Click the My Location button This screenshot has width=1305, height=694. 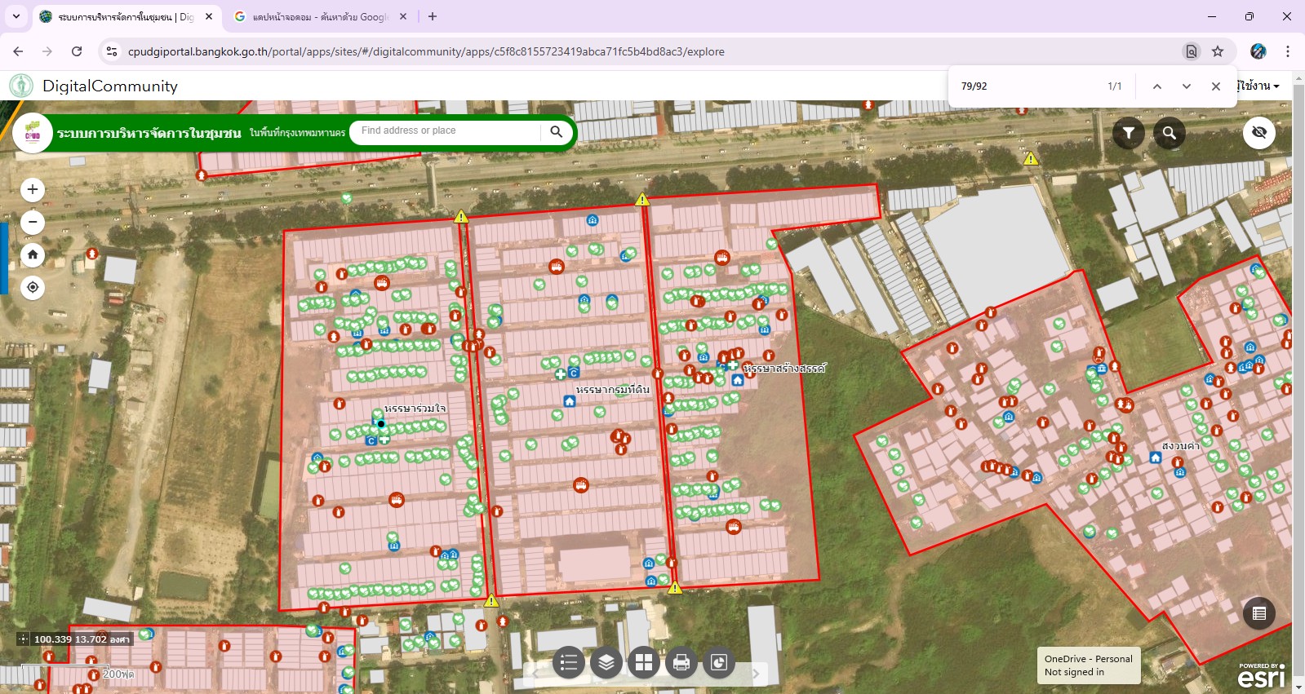[x=33, y=287]
